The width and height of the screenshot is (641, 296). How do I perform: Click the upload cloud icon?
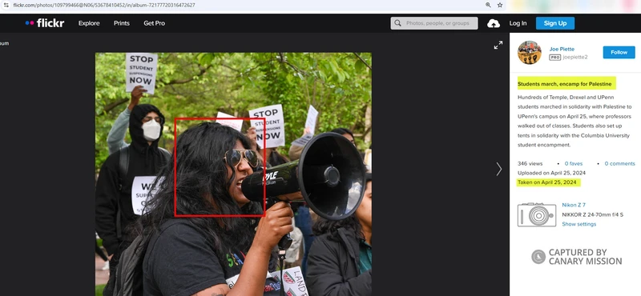[x=494, y=23]
